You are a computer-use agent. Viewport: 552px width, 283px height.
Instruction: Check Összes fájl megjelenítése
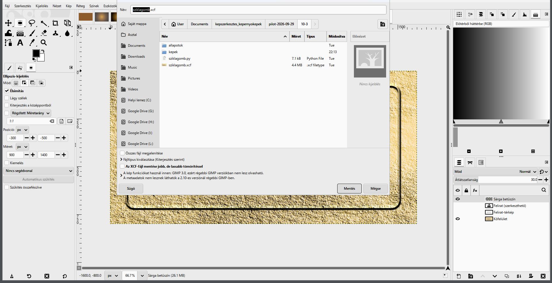(122, 153)
